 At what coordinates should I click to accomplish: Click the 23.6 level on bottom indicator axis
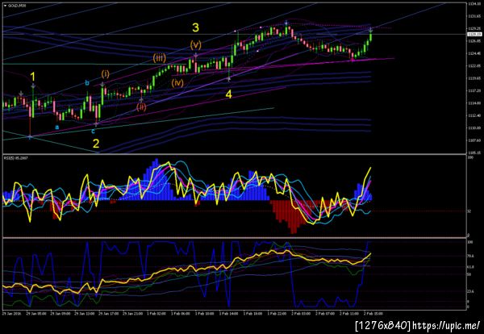point(470,291)
